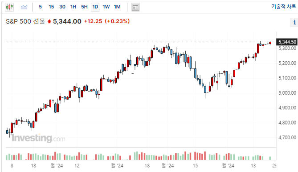
Task: Select the 5 minute interval
Action: tap(40, 7)
